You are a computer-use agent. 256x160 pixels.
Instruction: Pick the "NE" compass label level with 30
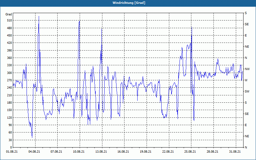247,136
